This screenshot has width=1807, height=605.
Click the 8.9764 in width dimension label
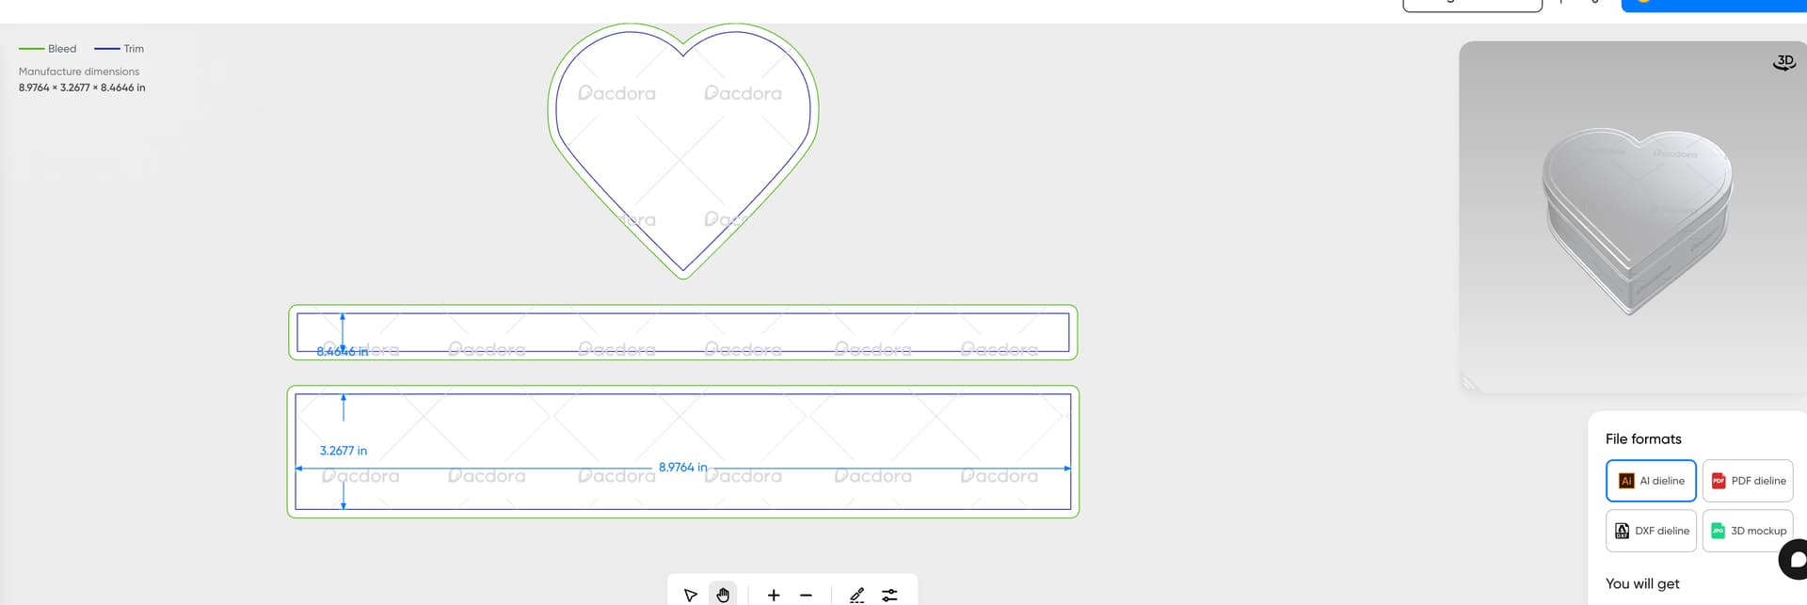point(682,467)
